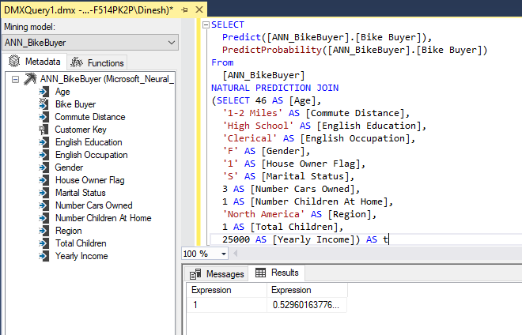Click the Mining model label
The height and width of the screenshot is (335, 522).
pyautogui.click(x=29, y=27)
